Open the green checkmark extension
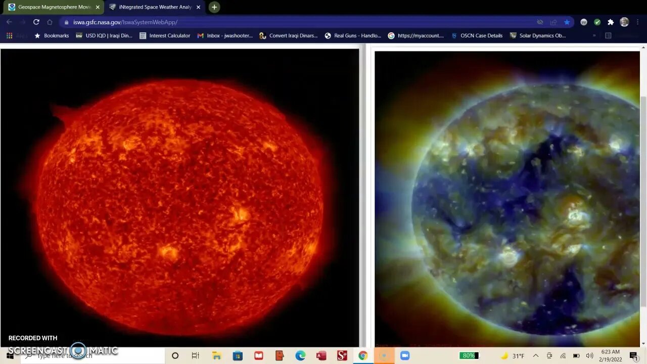 pos(597,22)
